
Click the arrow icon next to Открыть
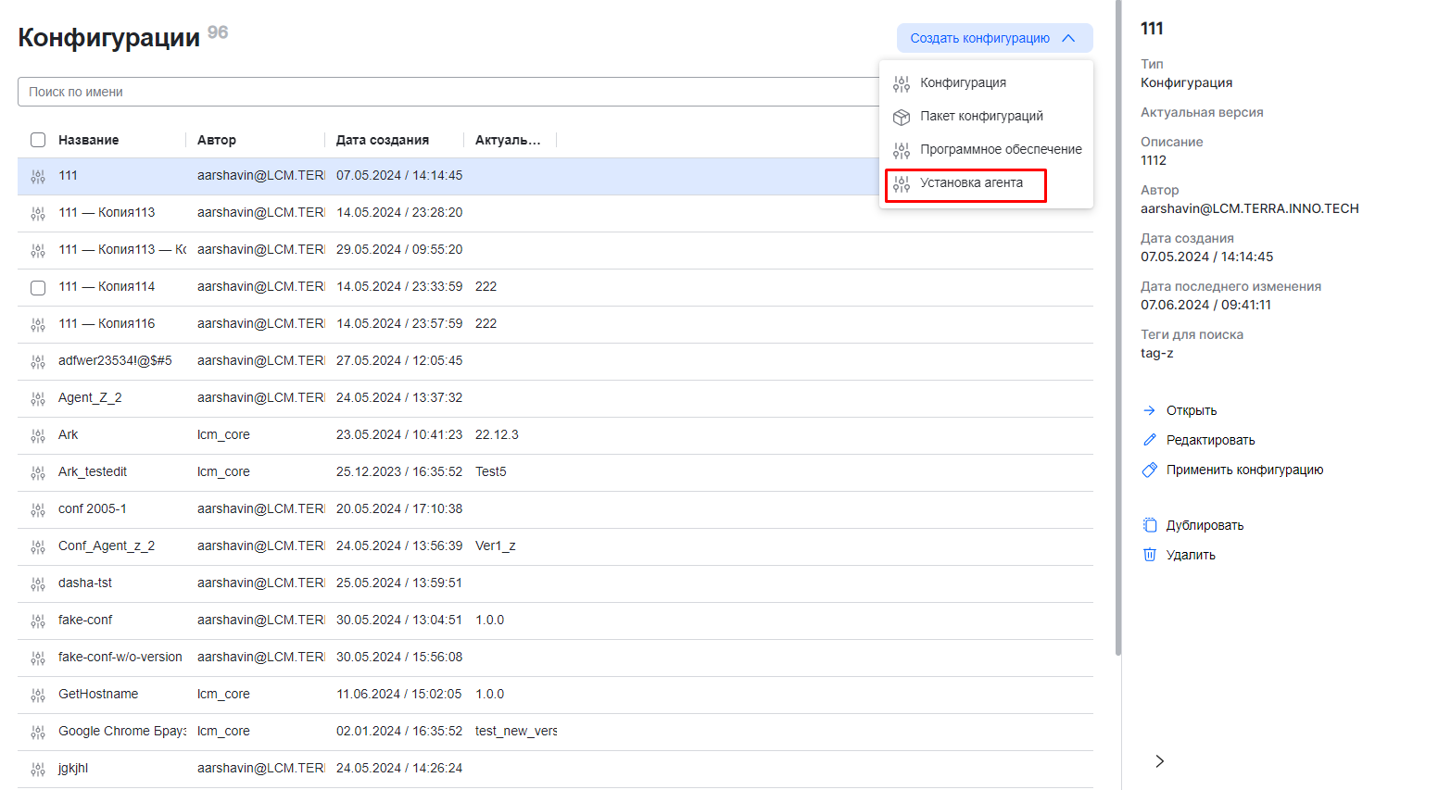[1149, 410]
